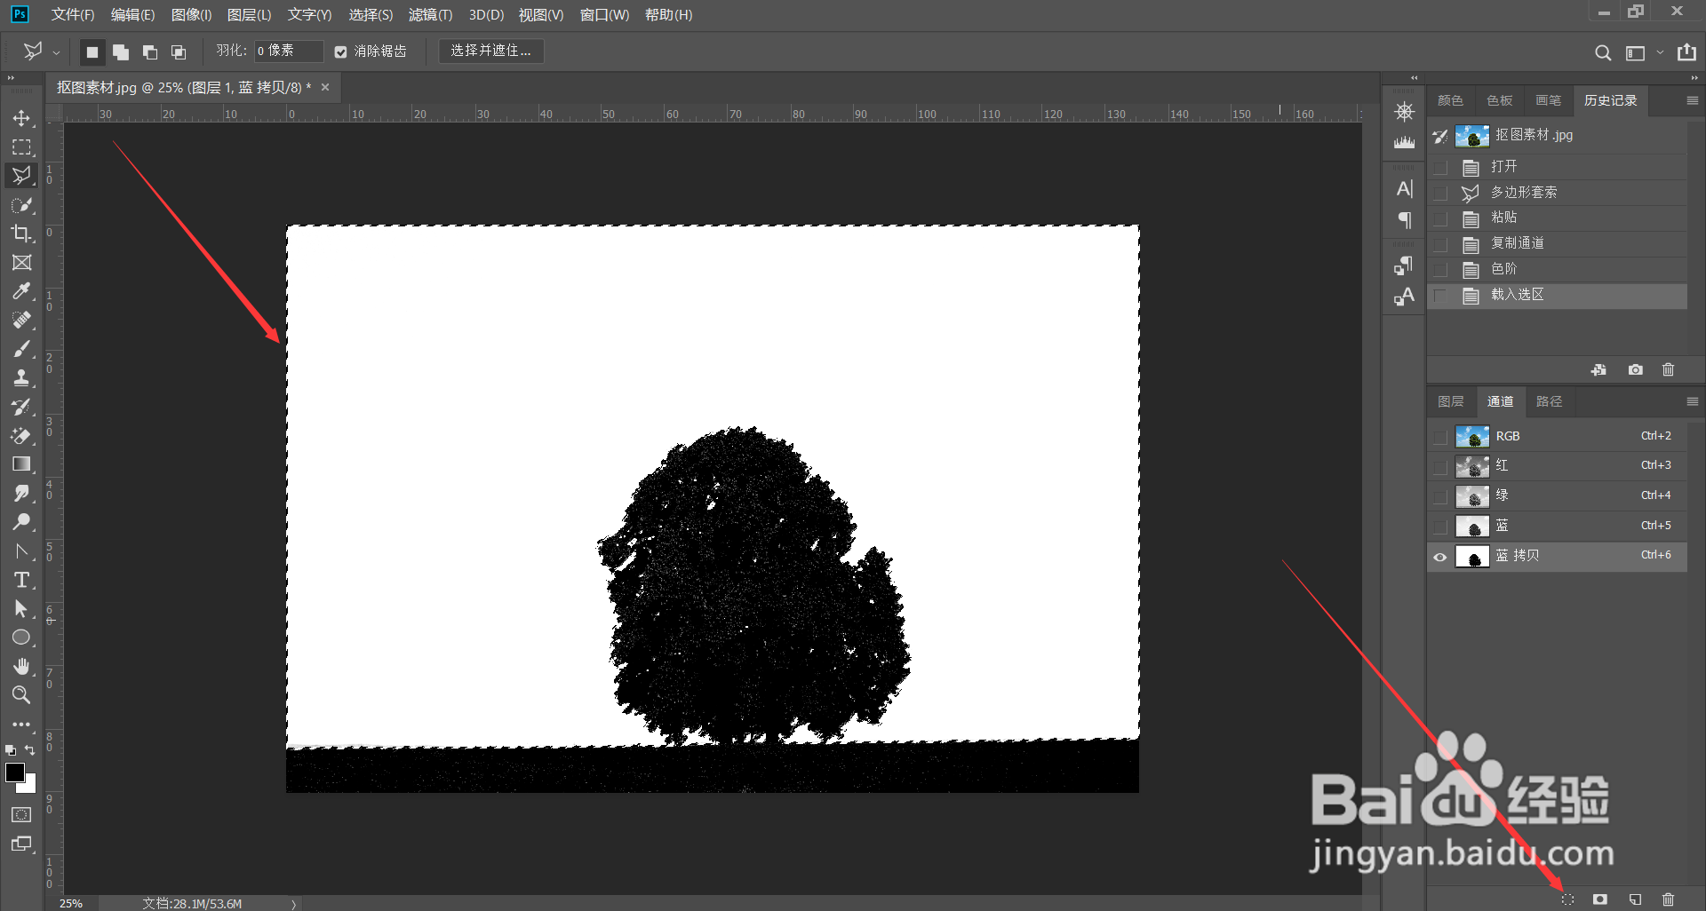Open the 选择(S) menu
This screenshot has width=1706, height=911.
point(371,15)
